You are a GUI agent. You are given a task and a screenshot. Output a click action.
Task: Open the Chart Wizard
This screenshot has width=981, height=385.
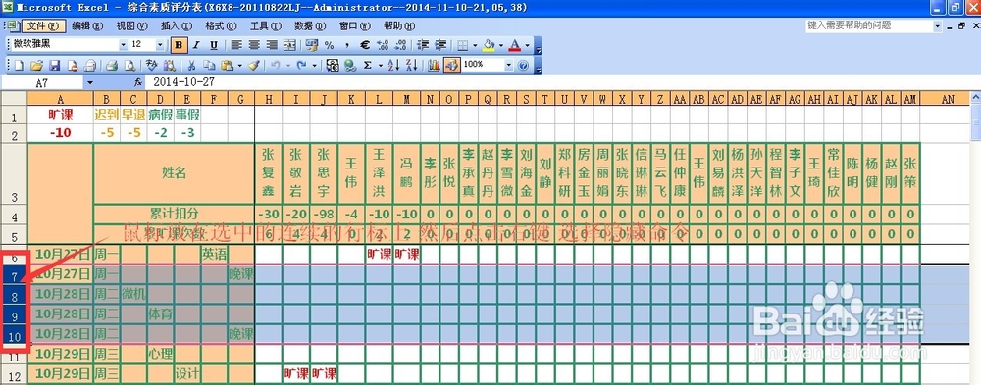point(434,65)
